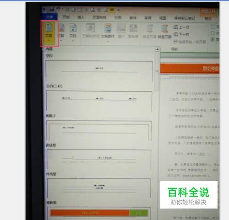
Task: Expand the 页码 dropdown arrow
Action: click(x=73, y=41)
